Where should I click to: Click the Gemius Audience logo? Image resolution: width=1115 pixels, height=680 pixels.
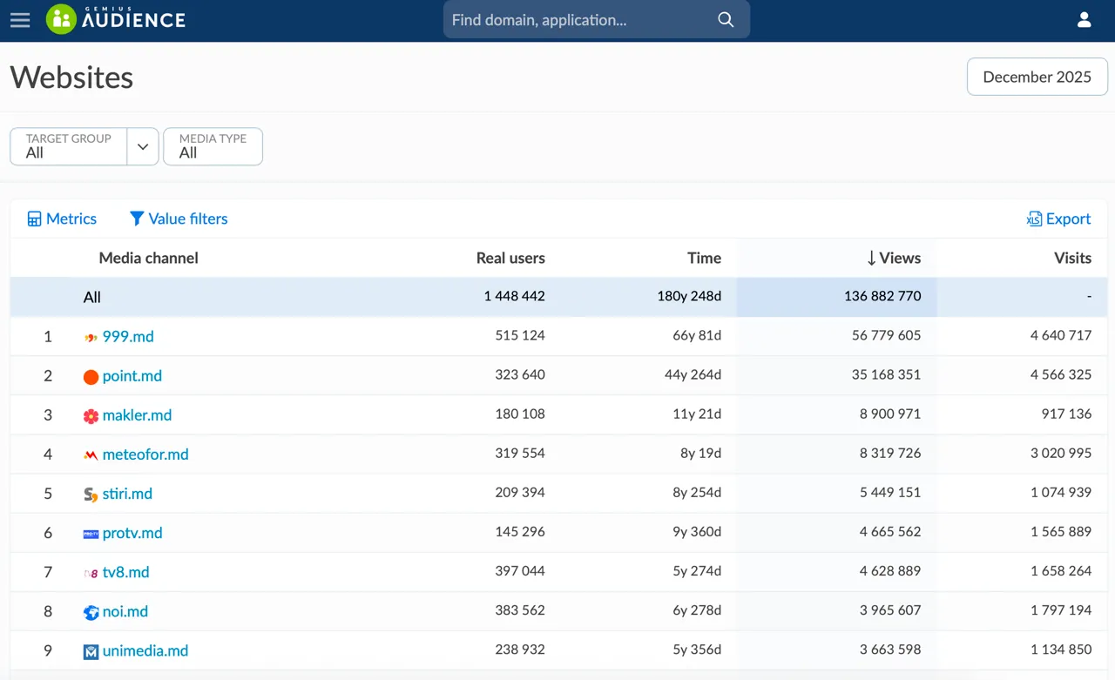pos(116,19)
